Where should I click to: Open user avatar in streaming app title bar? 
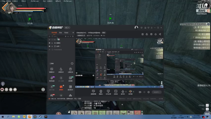click(136, 28)
